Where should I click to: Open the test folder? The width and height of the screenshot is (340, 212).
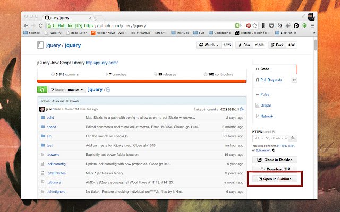click(x=49, y=145)
